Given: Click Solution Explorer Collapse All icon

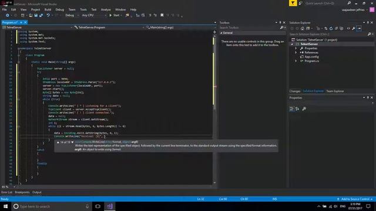Looking at the screenshot, I should (x=336, y=29).
